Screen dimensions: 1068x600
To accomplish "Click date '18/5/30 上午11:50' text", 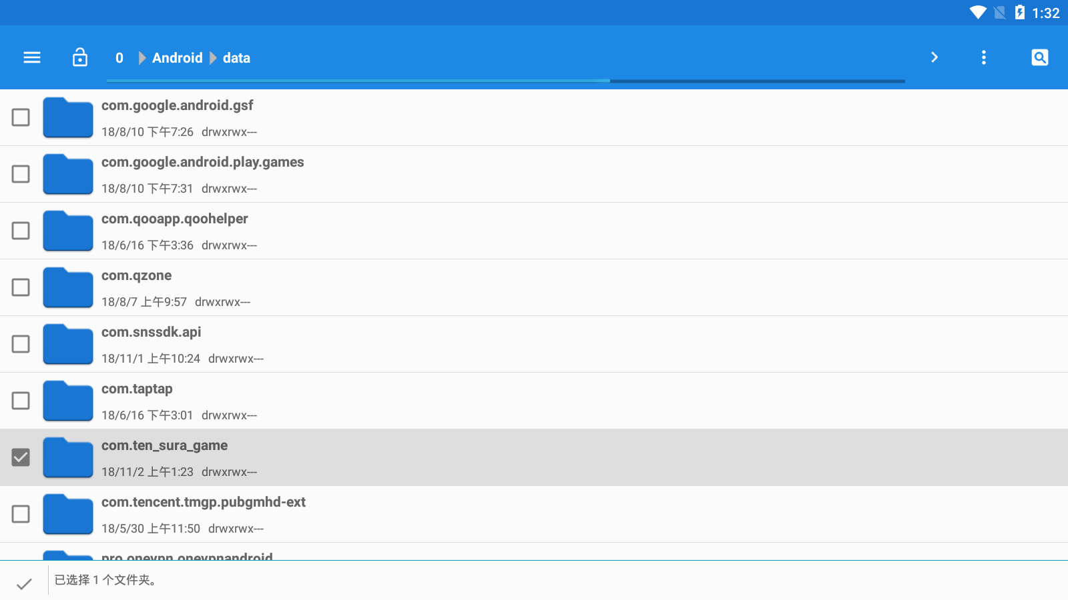I will (151, 529).
